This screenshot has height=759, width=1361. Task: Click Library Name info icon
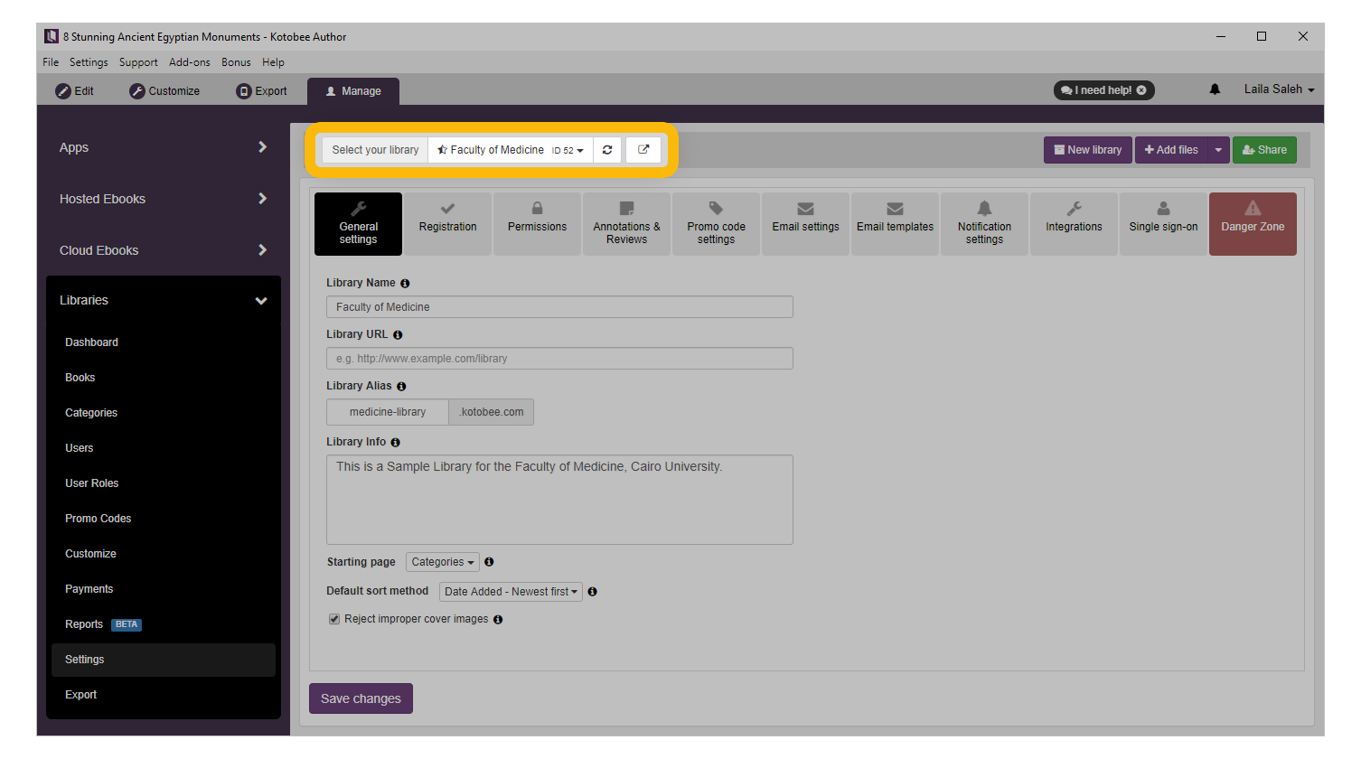coord(405,284)
